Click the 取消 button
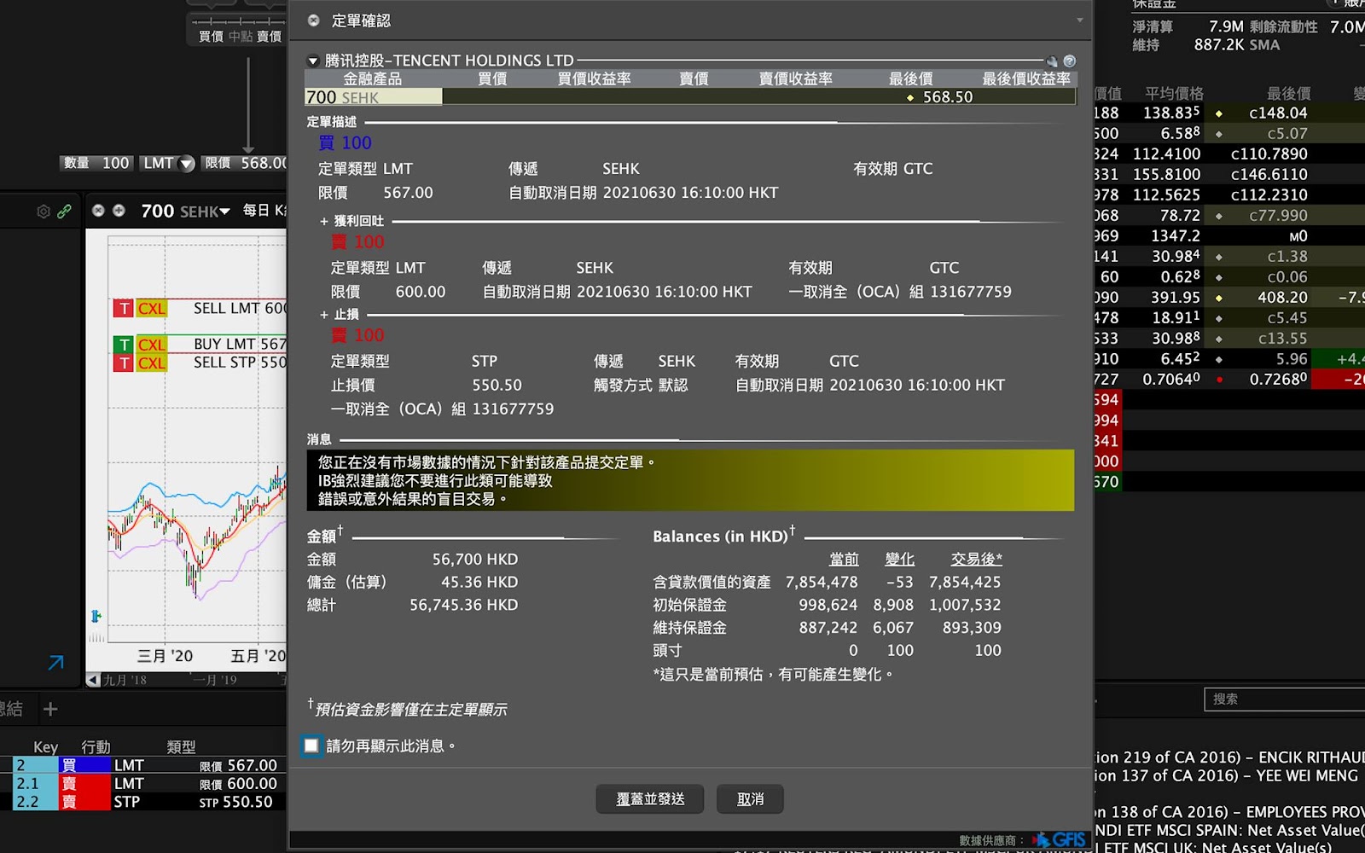Screen dimensions: 1365x853 [x=750, y=799]
